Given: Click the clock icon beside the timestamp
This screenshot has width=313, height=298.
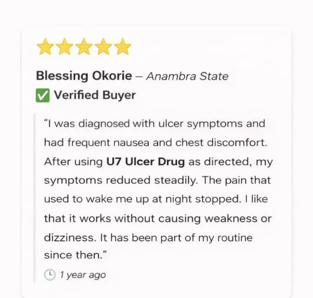Looking at the screenshot, I should 50,274.
